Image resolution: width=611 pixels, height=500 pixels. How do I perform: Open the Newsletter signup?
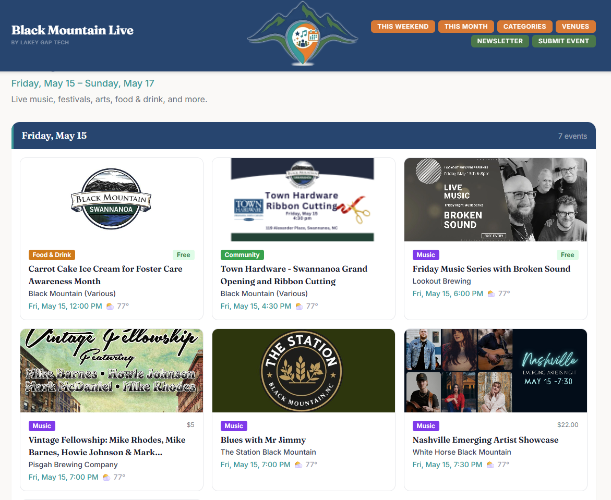[500, 41]
